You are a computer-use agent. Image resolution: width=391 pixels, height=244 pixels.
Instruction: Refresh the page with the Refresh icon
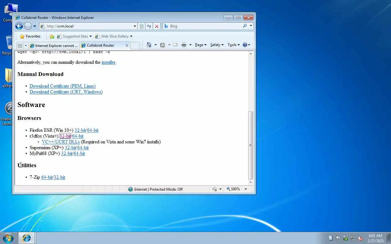[149, 26]
